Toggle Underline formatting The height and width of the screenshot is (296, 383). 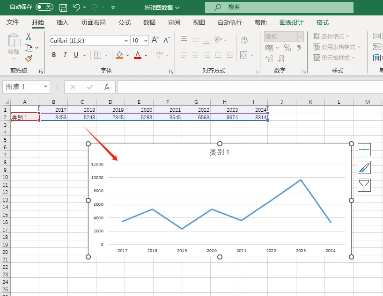tap(76, 55)
